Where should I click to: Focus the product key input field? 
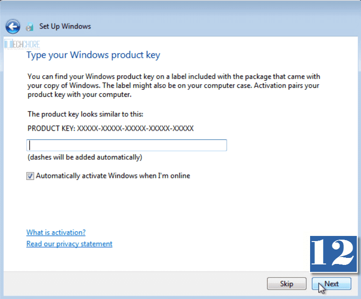(x=127, y=145)
